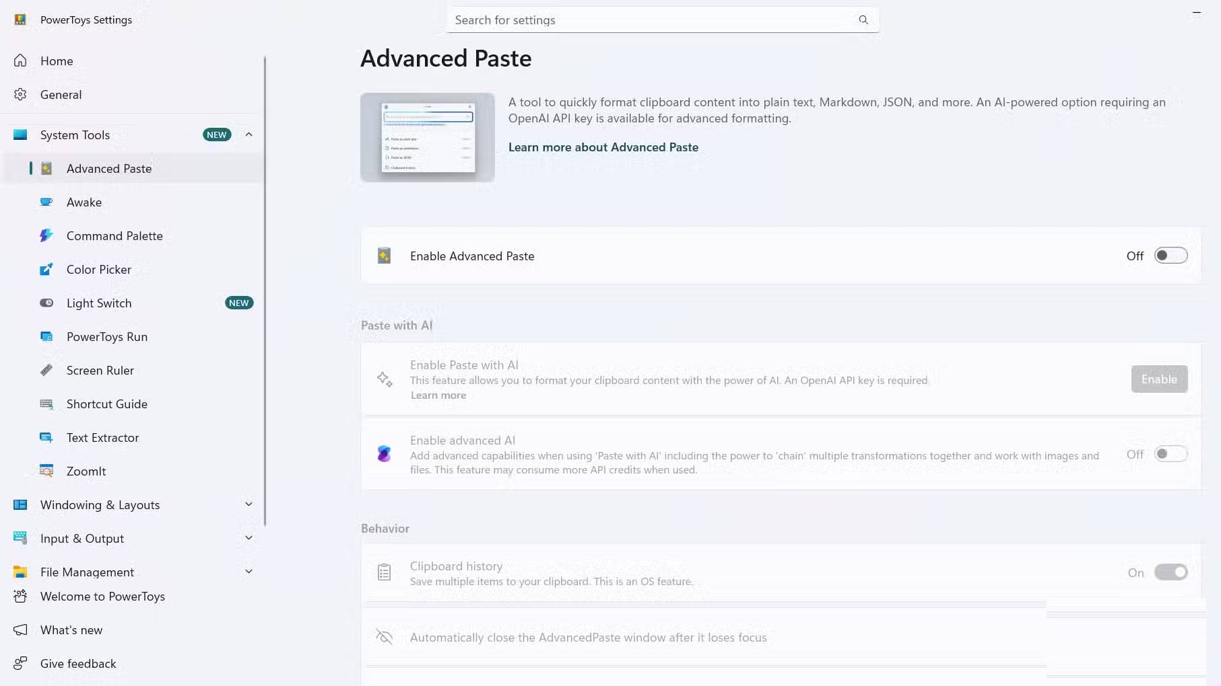Click the Enable Advanced Paste card icon
The image size is (1221, 686).
click(x=384, y=256)
